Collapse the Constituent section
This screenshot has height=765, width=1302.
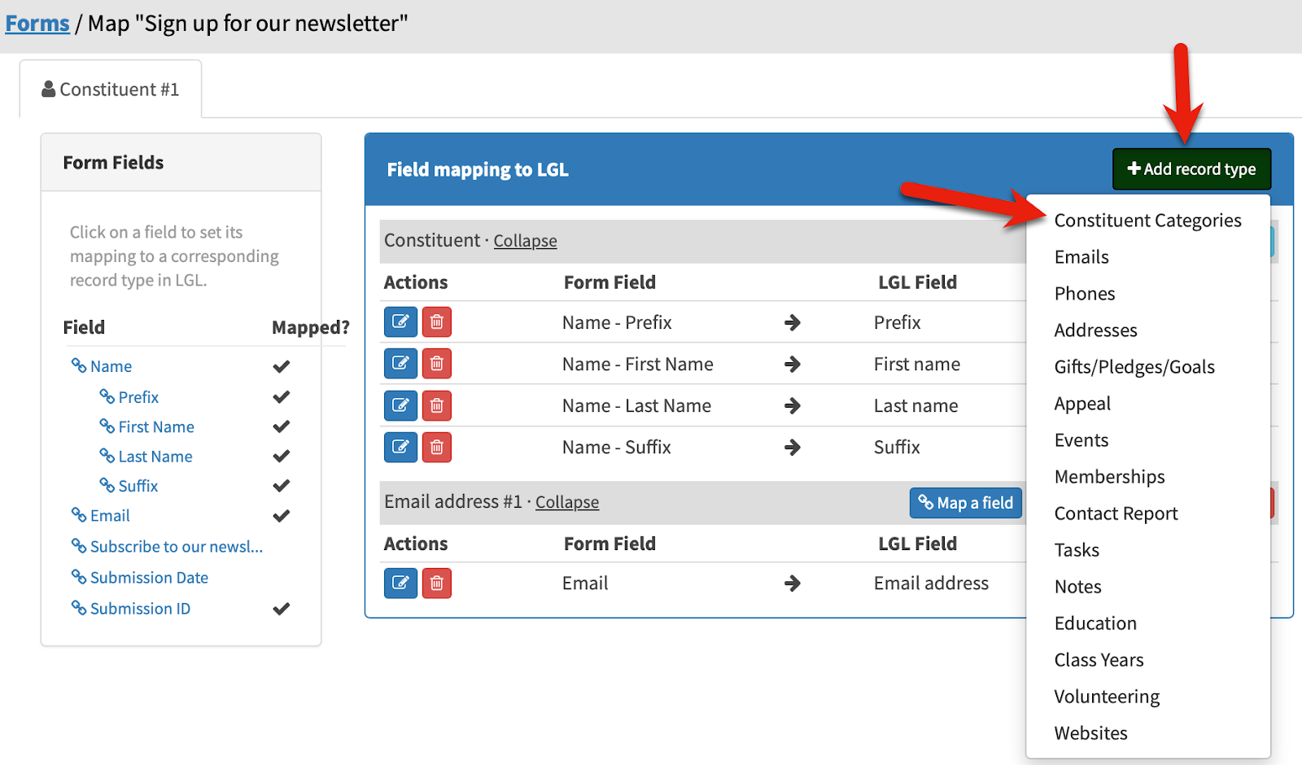click(x=525, y=241)
